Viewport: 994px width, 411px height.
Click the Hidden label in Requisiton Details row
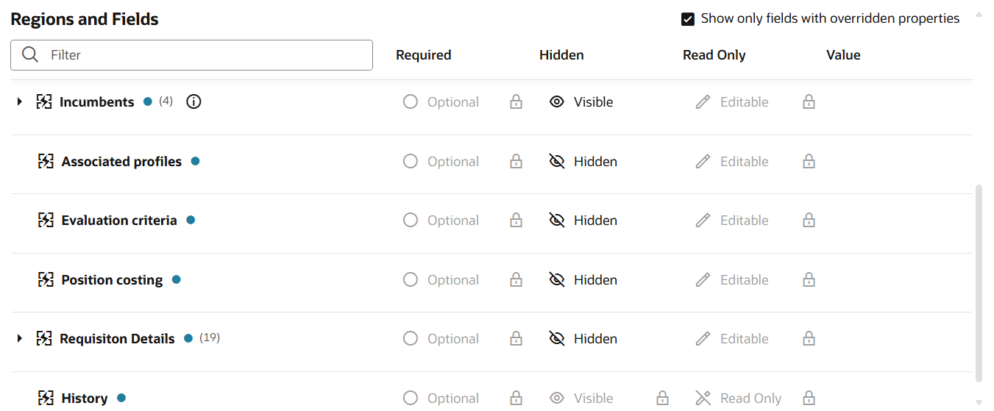[x=595, y=339]
